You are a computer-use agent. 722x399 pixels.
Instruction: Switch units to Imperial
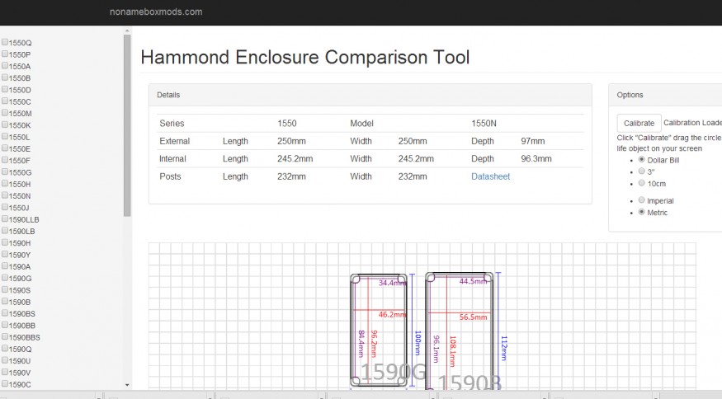641,199
